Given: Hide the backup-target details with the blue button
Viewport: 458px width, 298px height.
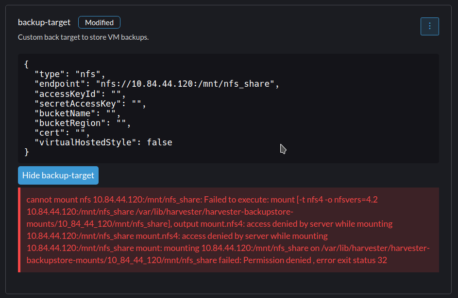Looking at the screenshot, I should click(58, 175).
